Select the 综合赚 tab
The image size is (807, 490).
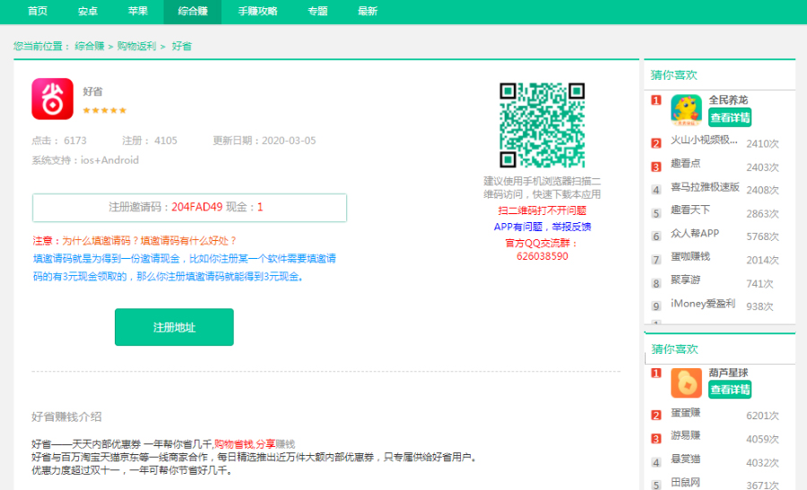coord(193,12)
